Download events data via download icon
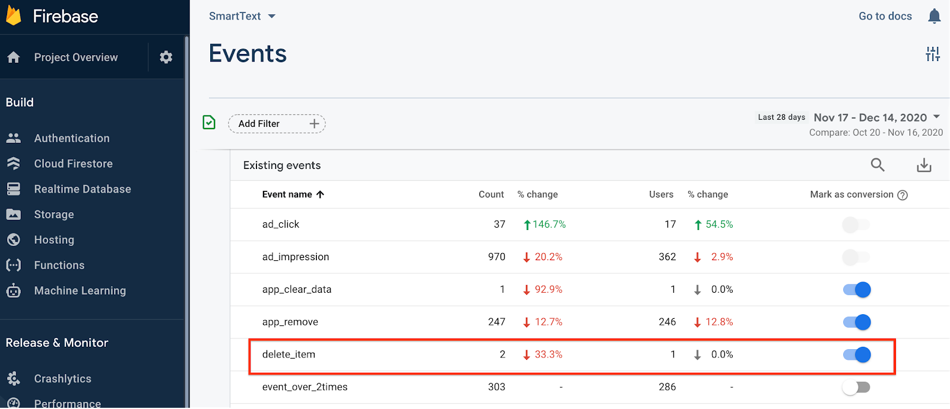Screen dimensions: 950x409 [x=924, y=165]
